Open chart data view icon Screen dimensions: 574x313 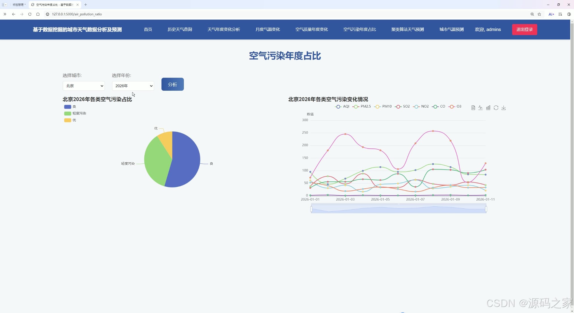pos(473,108)
